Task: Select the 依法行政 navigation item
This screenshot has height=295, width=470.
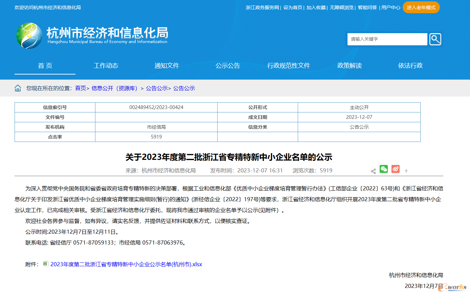Action: [410, 66]
